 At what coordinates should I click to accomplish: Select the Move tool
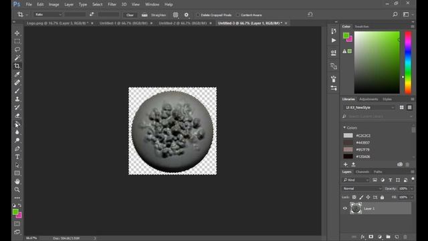[17, 33]
